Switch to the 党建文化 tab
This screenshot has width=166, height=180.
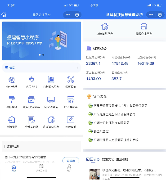[108, 159]
